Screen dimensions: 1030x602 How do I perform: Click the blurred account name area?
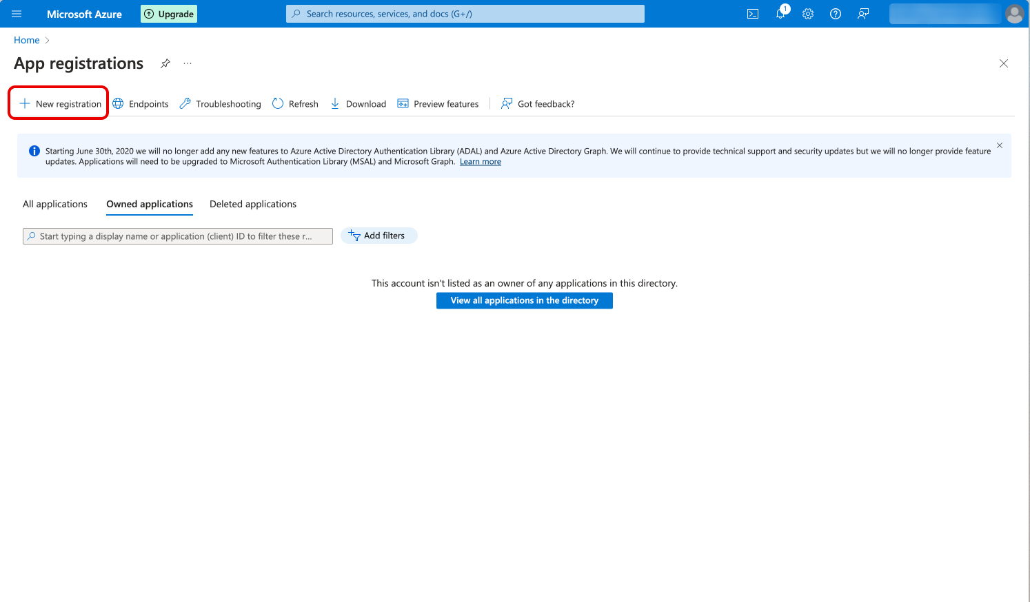click(x=945, y=14)
